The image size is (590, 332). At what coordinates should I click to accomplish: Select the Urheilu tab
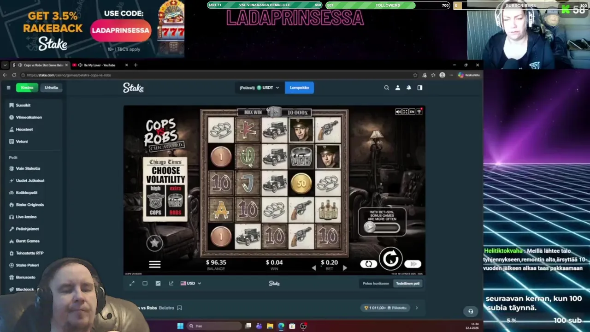[x=51, y=88]
